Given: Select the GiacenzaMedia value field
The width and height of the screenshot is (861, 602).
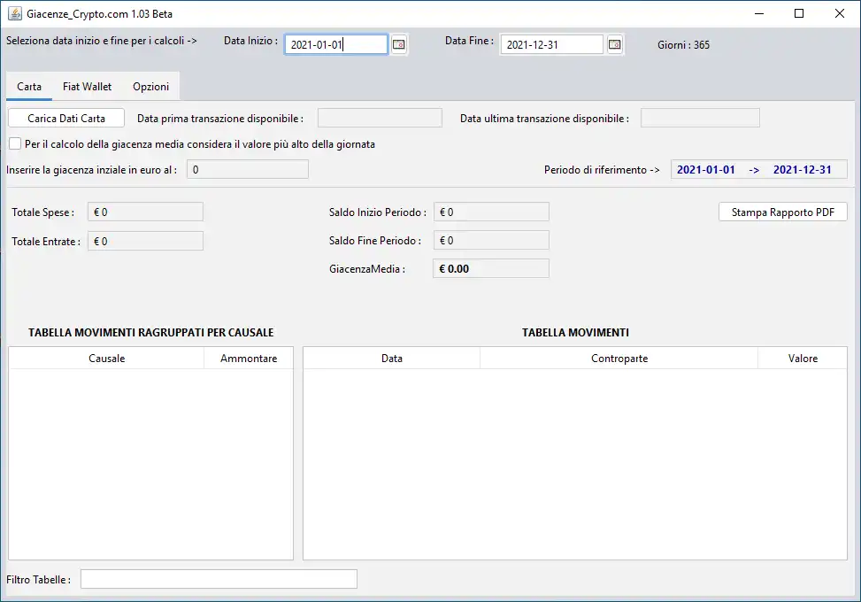Looking at the screenshot, I should coord(490,267).
